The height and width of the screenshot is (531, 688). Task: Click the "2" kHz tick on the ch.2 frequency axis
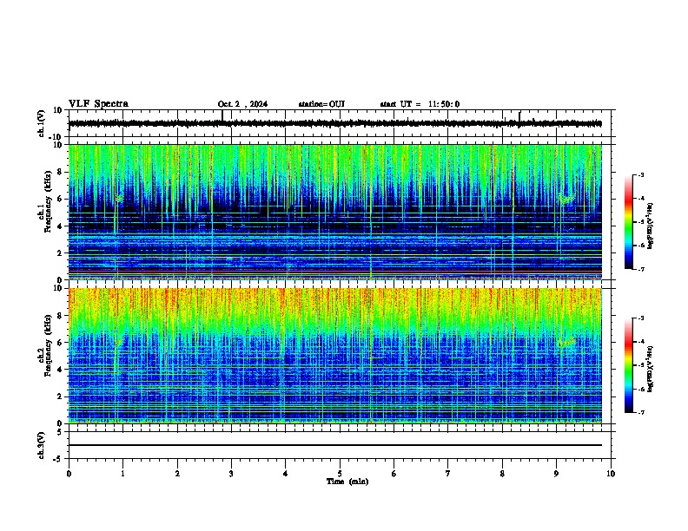(x=61, y=397)
